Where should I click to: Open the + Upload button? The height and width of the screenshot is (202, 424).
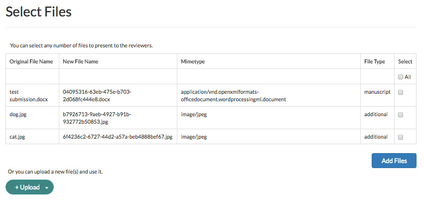[x=29, y=187]
